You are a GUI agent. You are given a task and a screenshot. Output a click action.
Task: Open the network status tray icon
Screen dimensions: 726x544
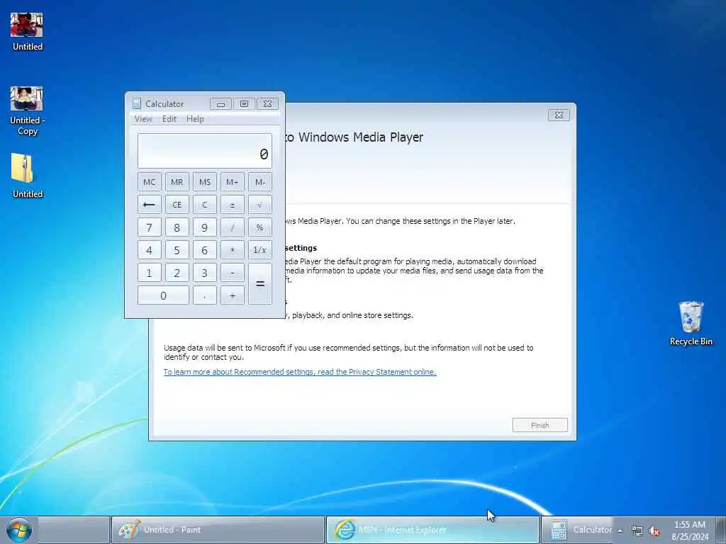click(x=637, y=531)
